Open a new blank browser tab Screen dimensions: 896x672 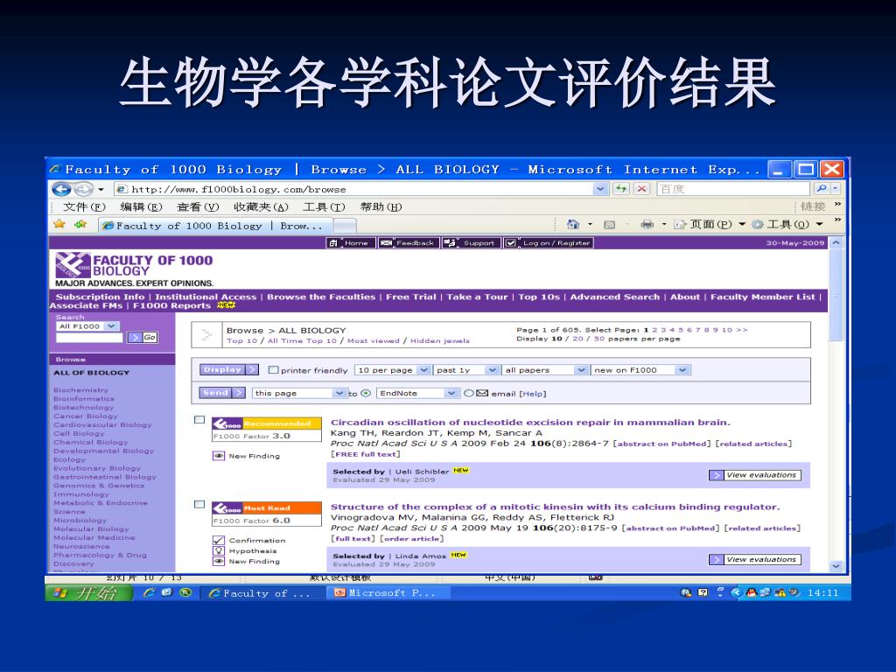[x=345, y=227]
